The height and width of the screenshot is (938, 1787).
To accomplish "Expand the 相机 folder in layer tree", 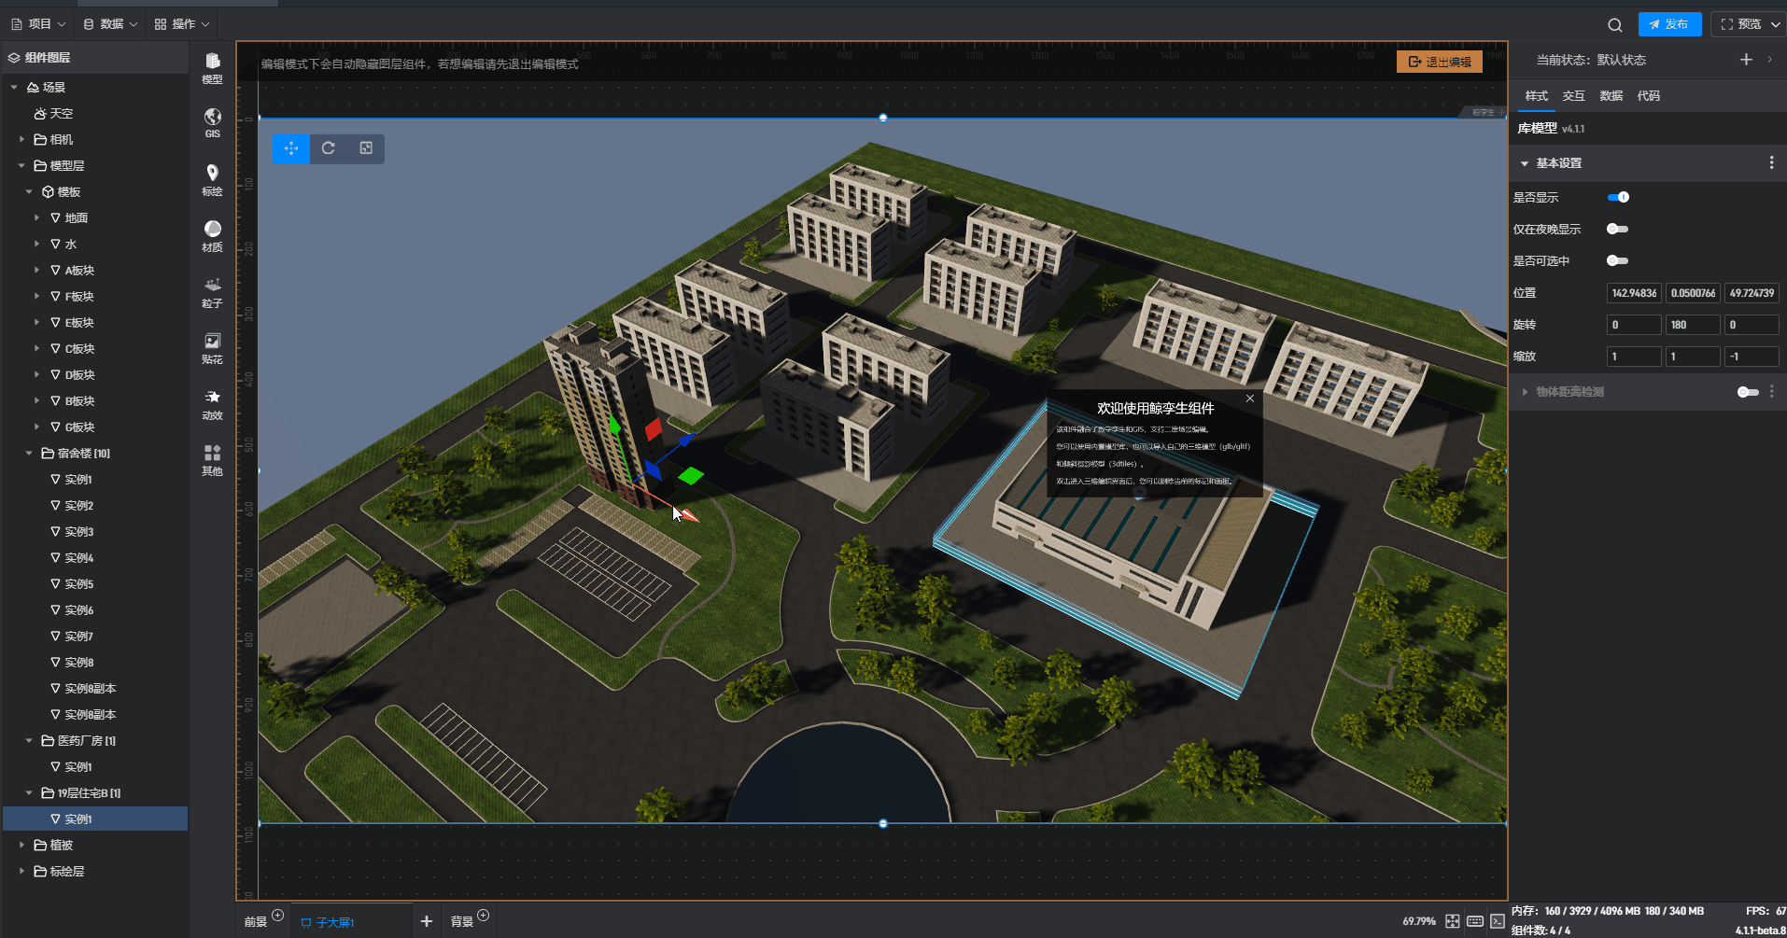I will (x=22, y=139).
